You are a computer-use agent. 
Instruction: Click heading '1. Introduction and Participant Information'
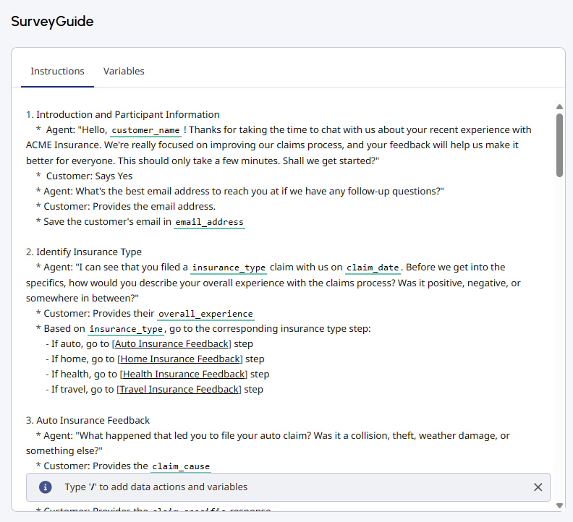(123, 115)
